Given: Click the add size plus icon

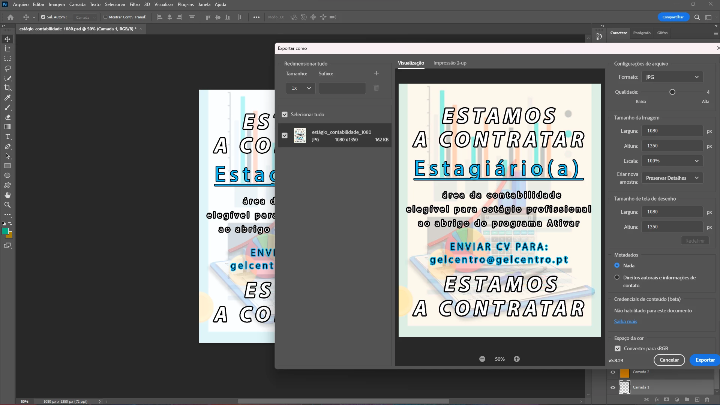Looking at the screenshot, I should click(x=376, y=73).
